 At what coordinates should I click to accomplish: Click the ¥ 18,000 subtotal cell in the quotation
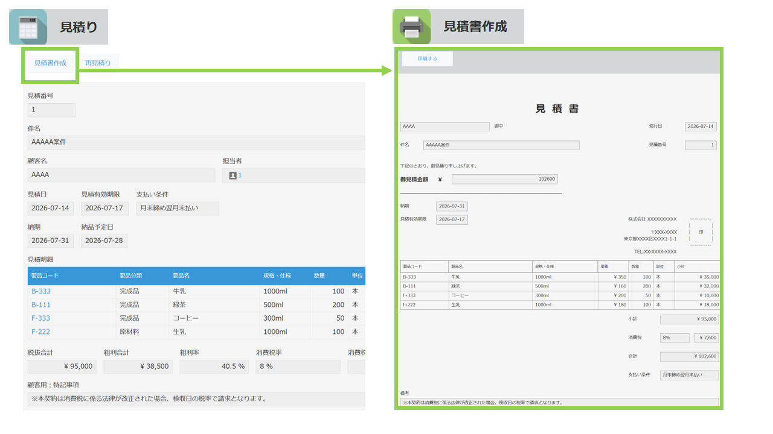pyautogui.click(x=697, y=305)
